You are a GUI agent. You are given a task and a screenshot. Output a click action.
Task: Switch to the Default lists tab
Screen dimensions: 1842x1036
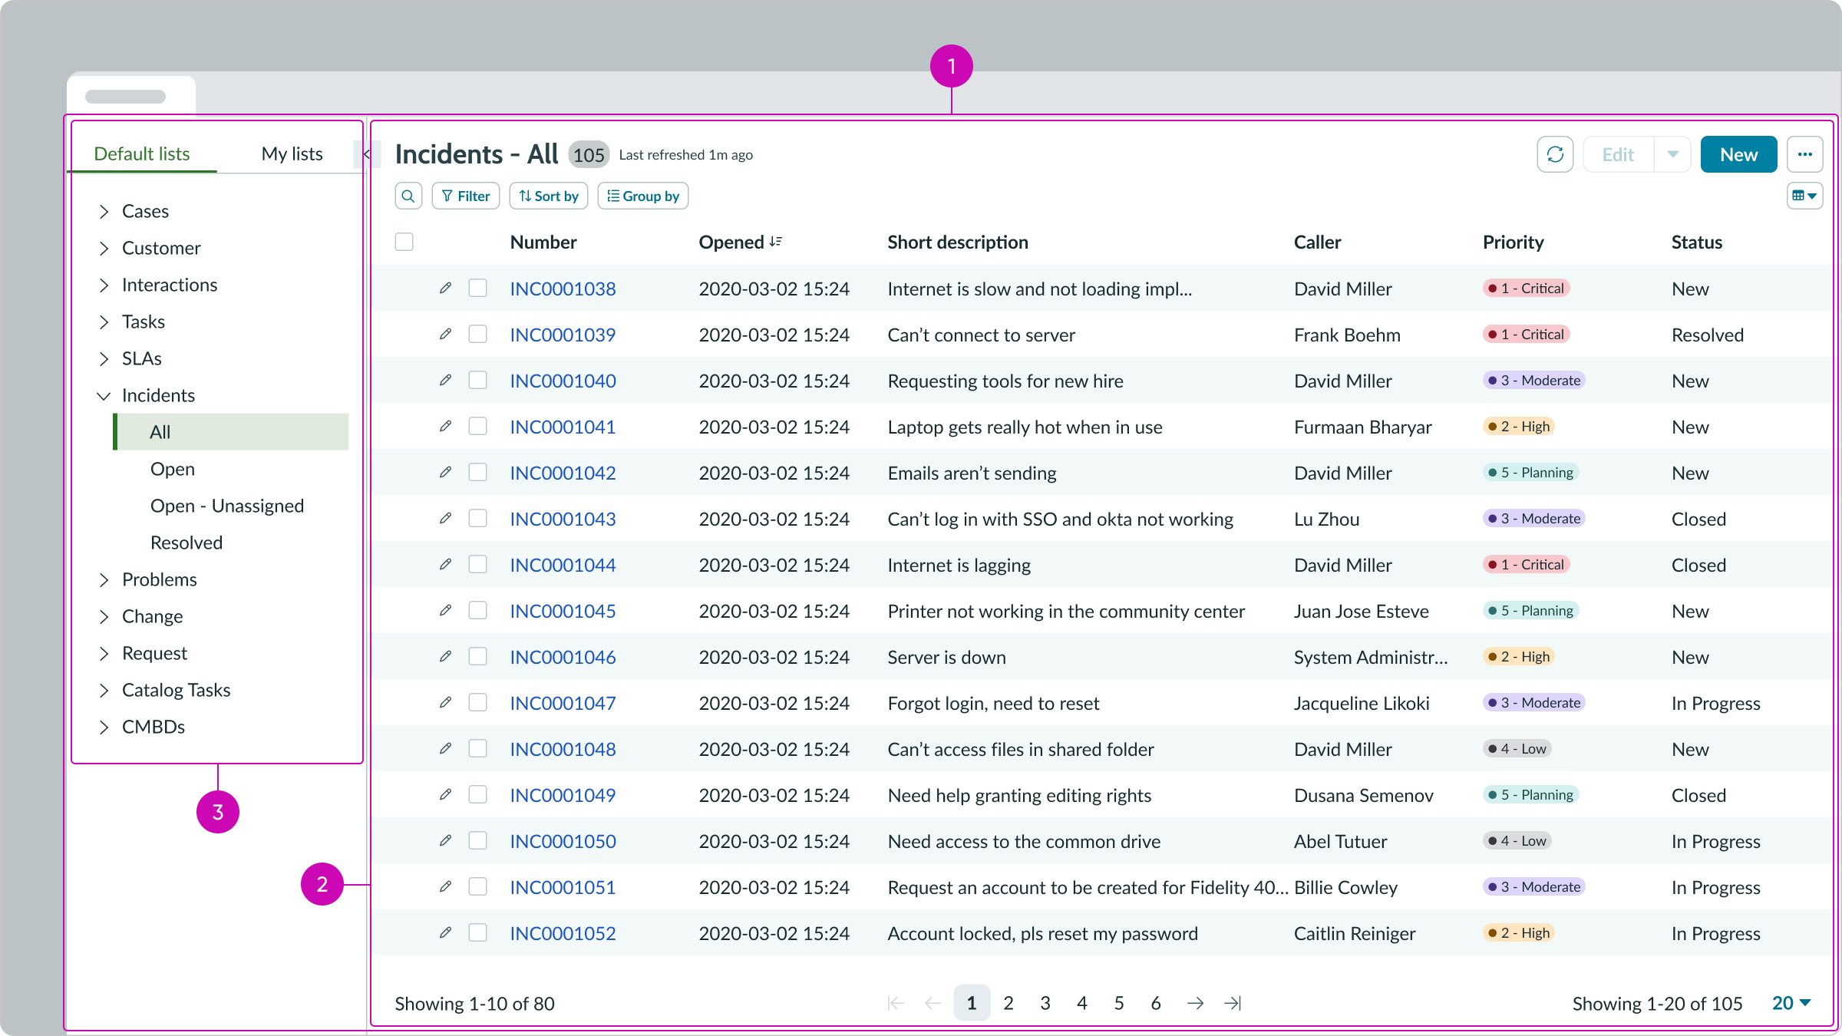coord(142,153)
